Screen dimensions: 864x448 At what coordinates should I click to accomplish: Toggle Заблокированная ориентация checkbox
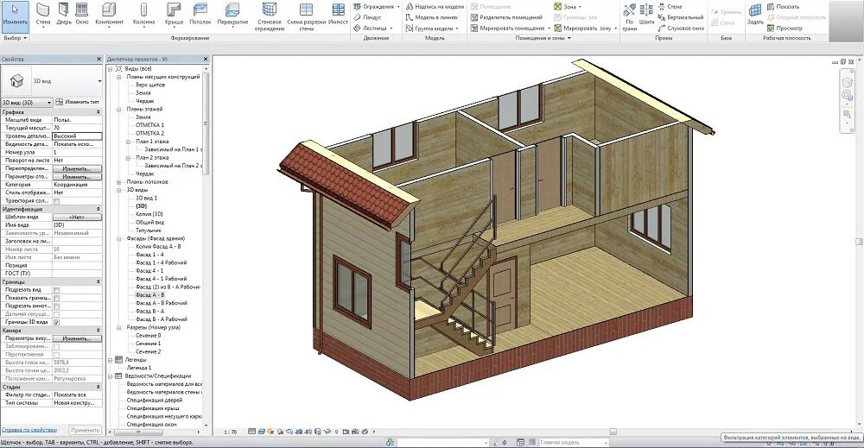point(56,347)
